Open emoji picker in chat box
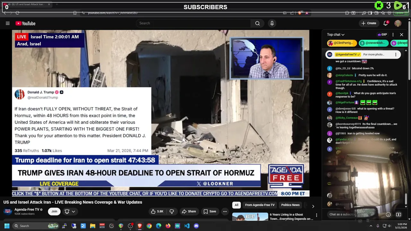The height and width of the screenshot is (231, 411). [388, 214]
